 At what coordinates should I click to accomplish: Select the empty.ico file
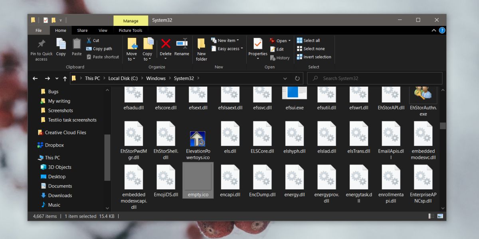point(198,180)
